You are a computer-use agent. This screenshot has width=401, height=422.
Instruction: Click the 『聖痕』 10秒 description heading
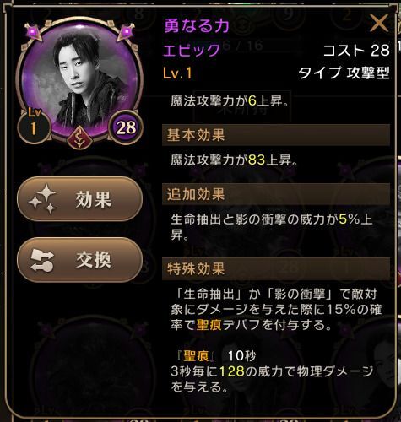216,356
